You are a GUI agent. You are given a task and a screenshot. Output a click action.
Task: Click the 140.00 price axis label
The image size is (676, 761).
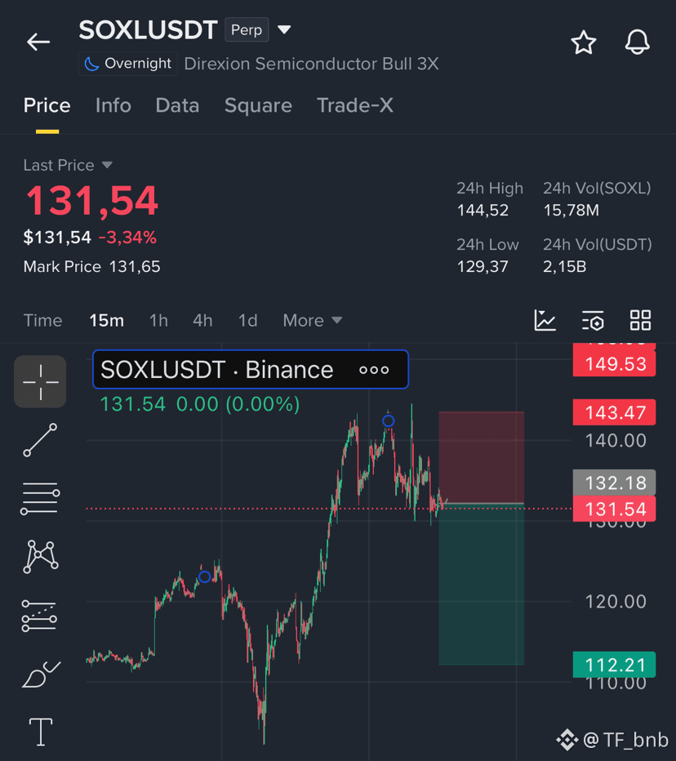click(x=616, y=440)
